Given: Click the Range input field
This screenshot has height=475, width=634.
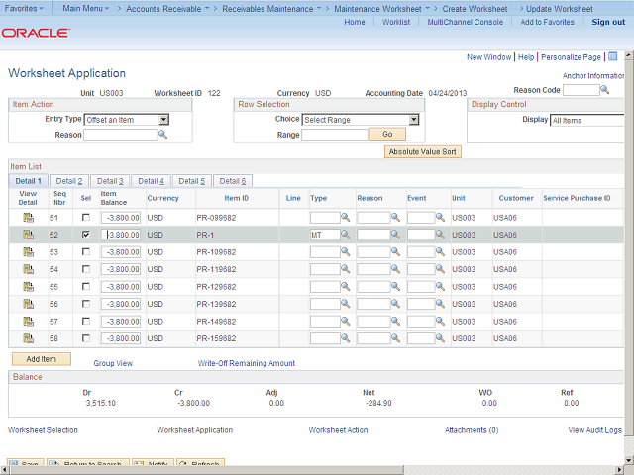Looking at the screenshot, I should [x=334, y=135].
